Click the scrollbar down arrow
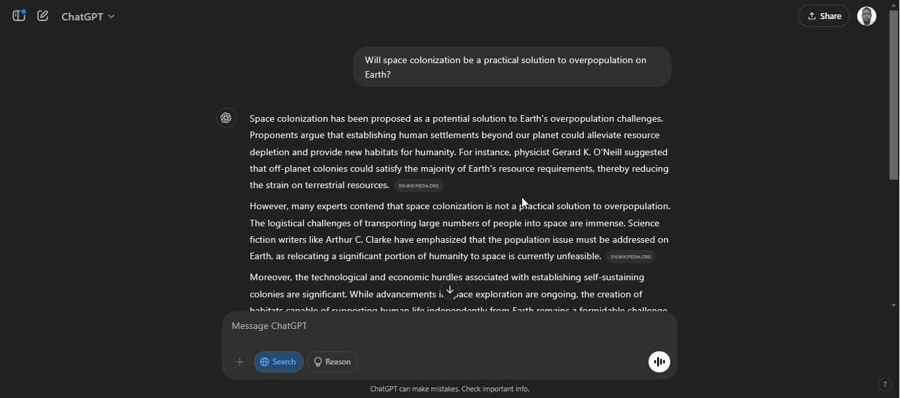 [893, 305]
